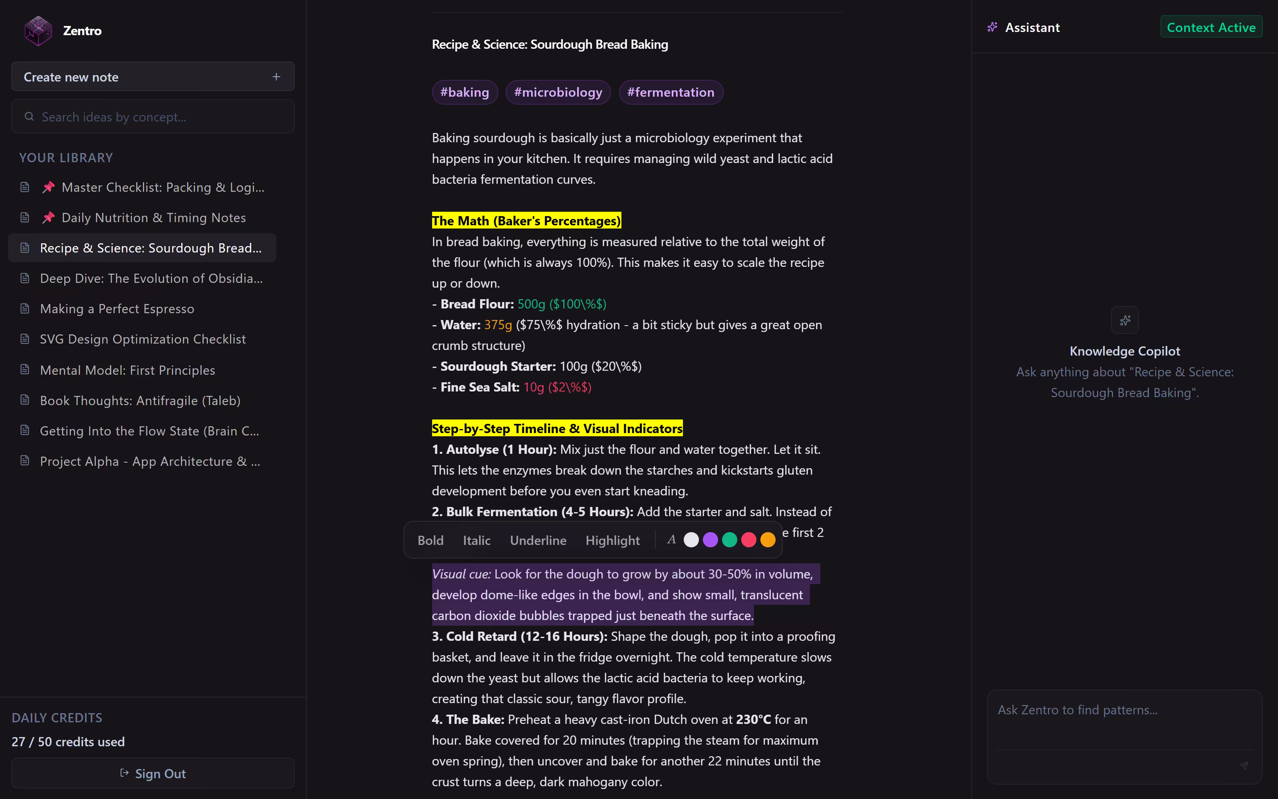Click the Knowledge Copilot sparkle icon

[x=1125, y=320]
